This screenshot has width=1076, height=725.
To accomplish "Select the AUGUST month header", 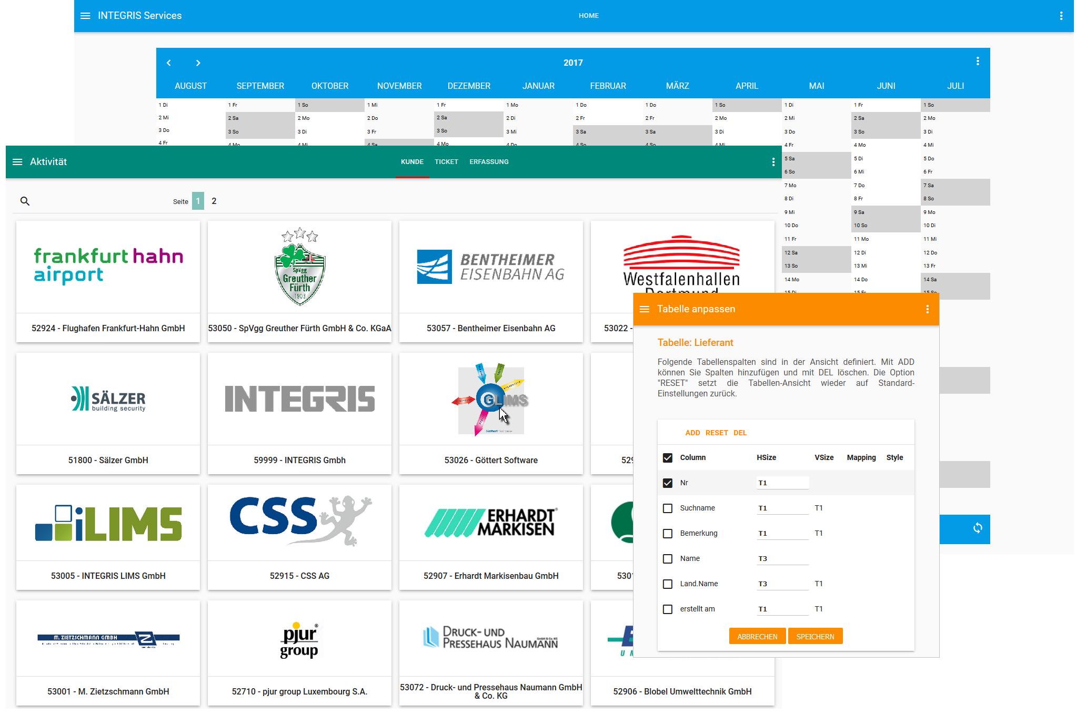I will pos(190,86).
